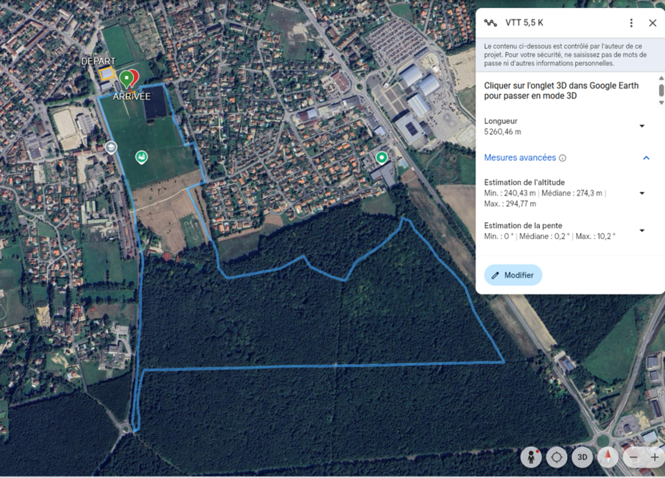This screenshot has height=478, width=665.
Task: Open the Estimation de la pente dropdown
Action: coord(642,230)
